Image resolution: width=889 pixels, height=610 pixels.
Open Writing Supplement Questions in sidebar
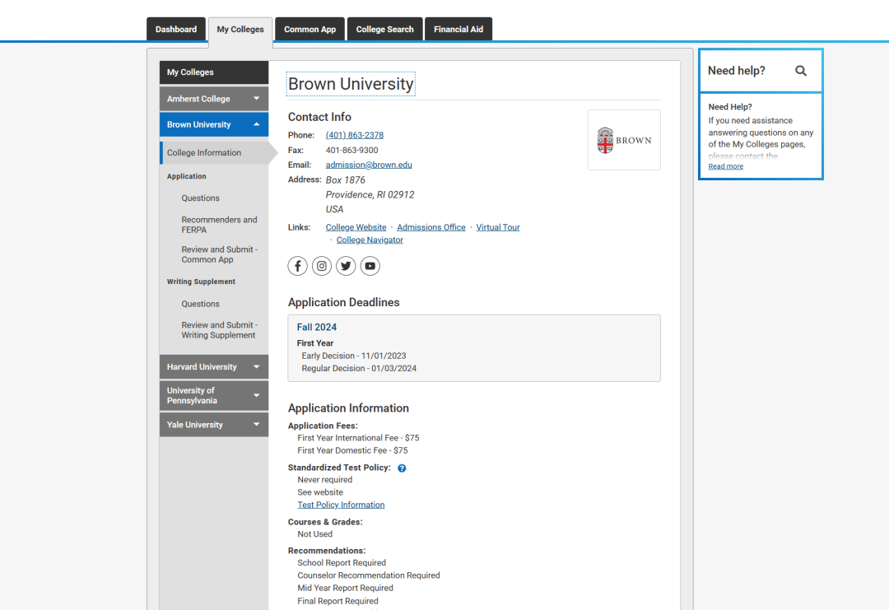[x=200, y=304]
